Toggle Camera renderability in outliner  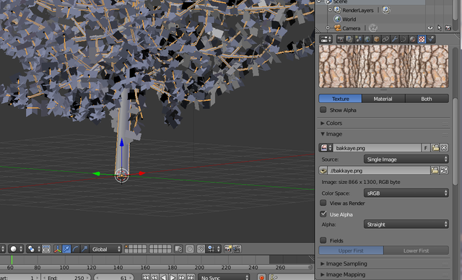click(x=448, y=28)
